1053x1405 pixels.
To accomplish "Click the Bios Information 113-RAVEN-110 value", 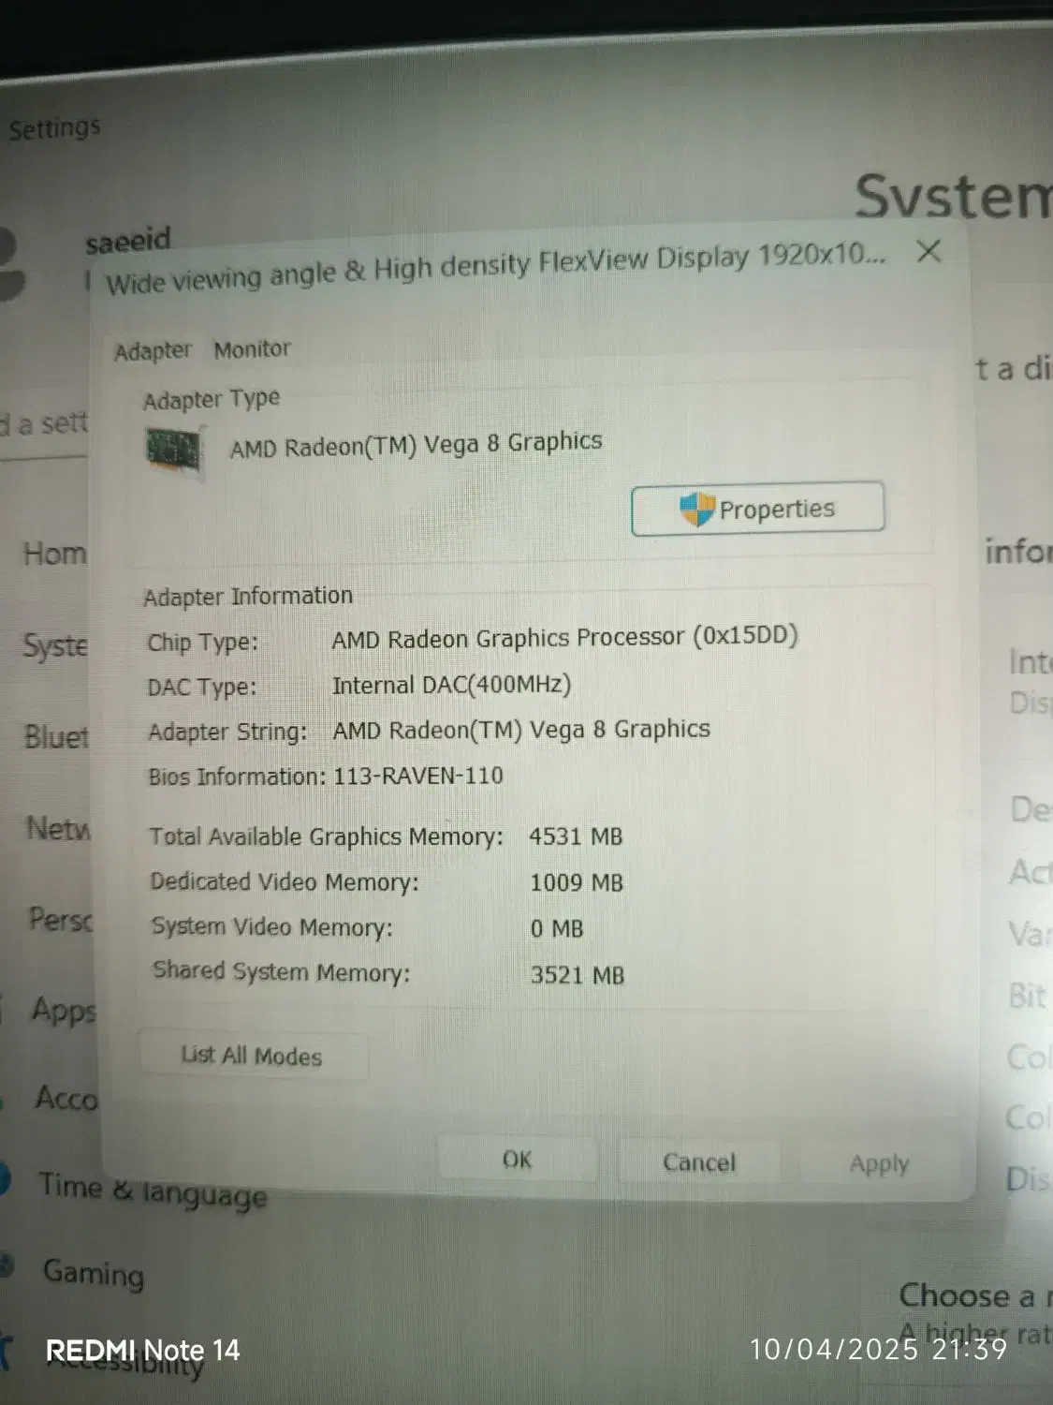I will (418, 776).
